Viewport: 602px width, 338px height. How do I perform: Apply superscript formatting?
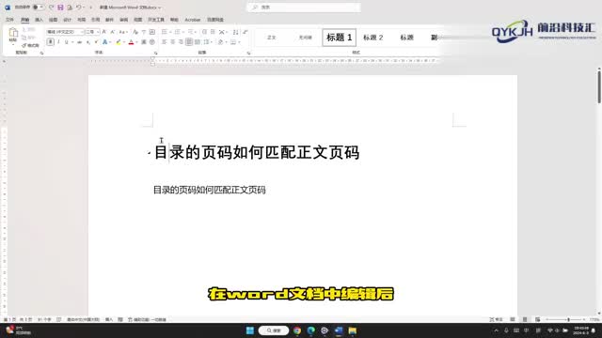96,42
